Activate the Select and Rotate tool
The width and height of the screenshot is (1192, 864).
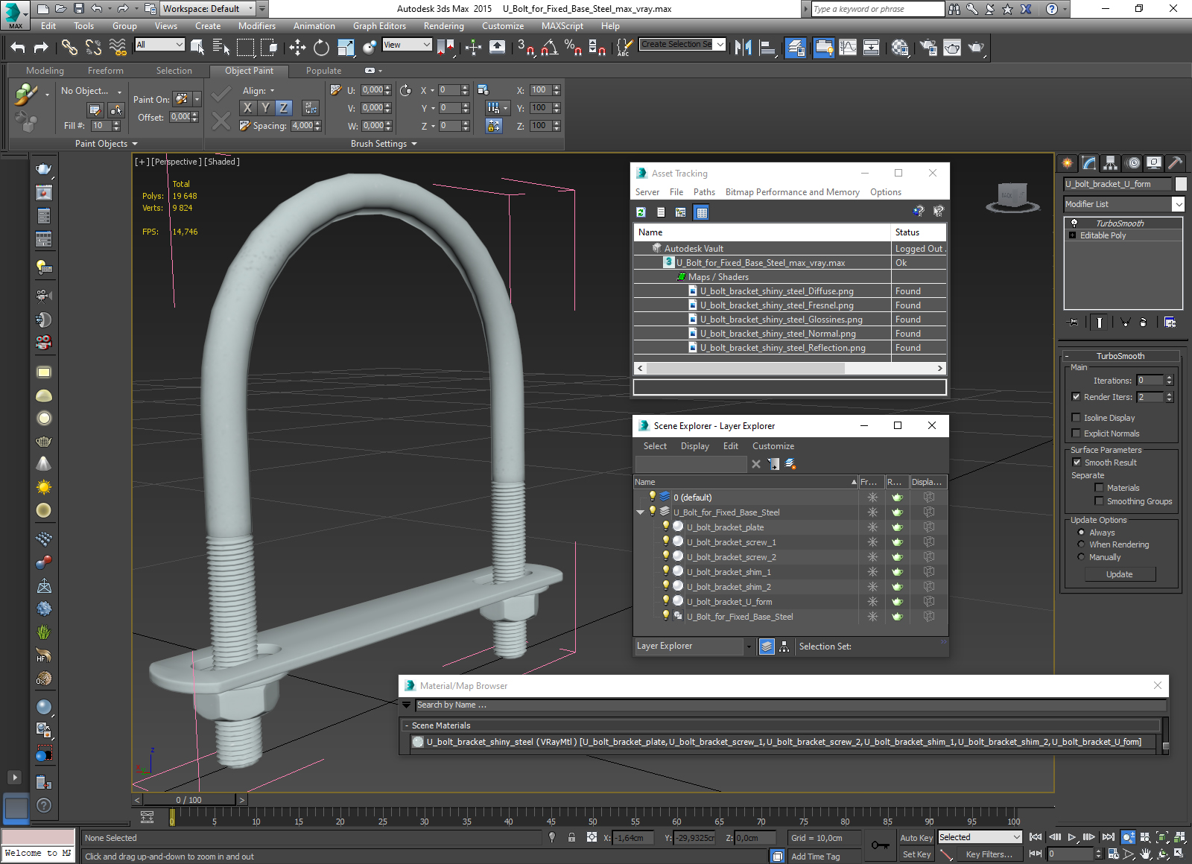tap(321, 48)
